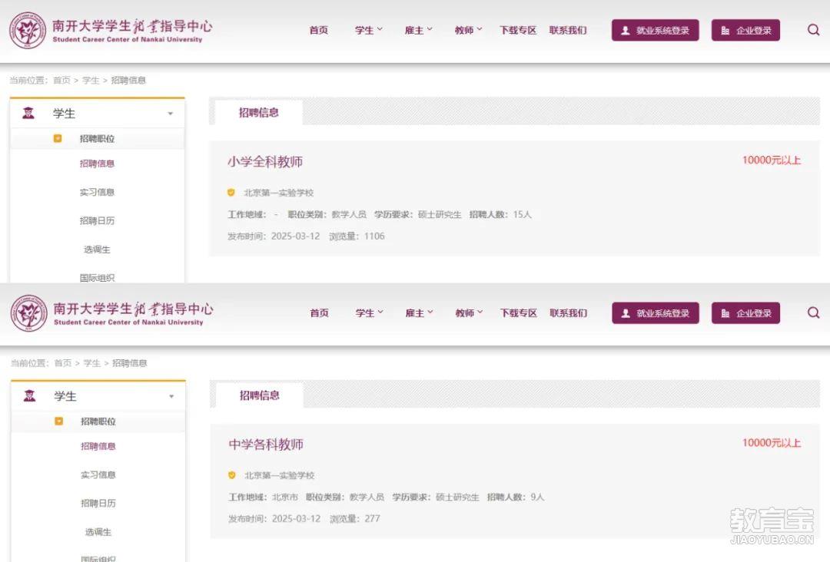Click 浏览量 277 text
Viewport: 830px width, 562px height.
(x=355, y=519)
